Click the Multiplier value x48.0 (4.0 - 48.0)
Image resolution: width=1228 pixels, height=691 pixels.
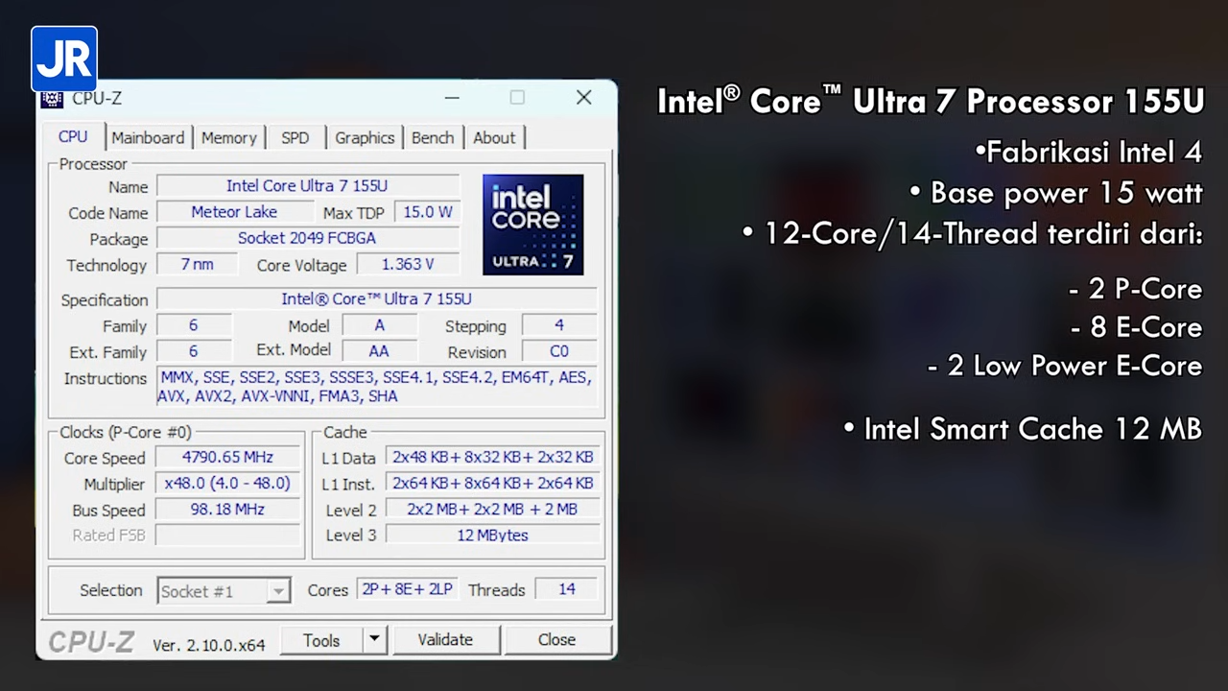point(227,484)
